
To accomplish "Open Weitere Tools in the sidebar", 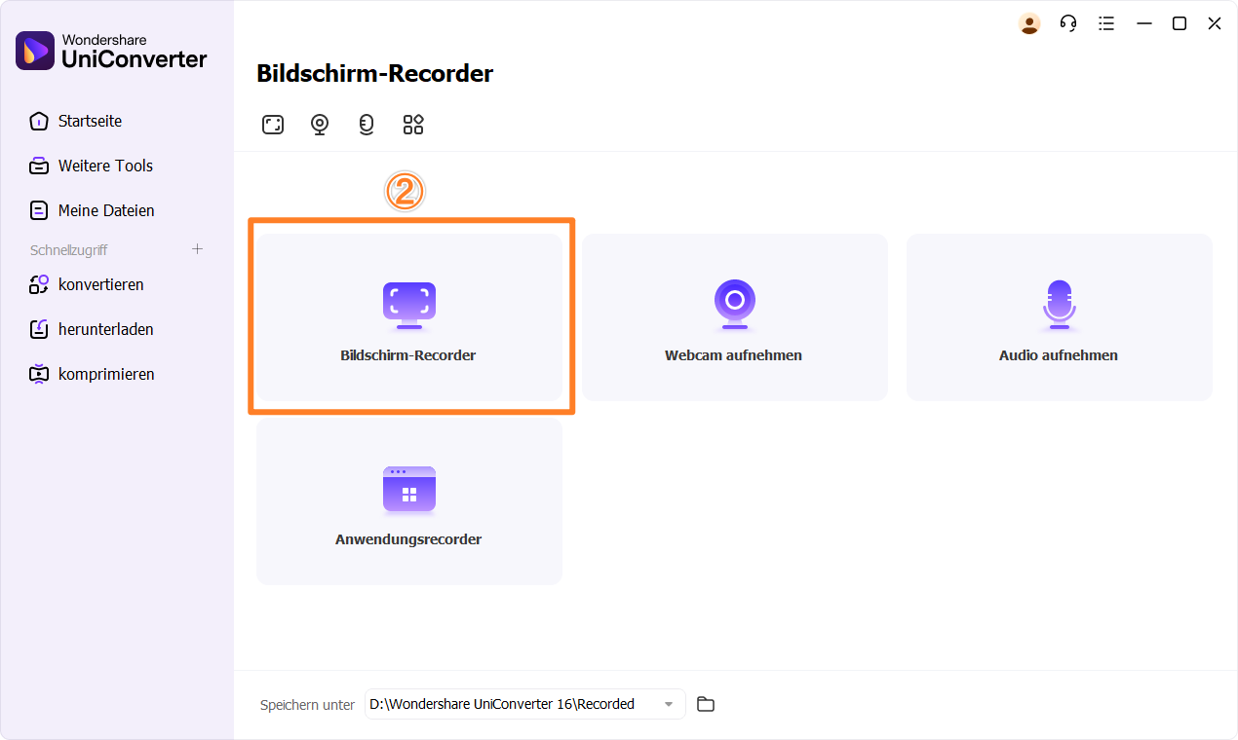I will click(105, 166).
